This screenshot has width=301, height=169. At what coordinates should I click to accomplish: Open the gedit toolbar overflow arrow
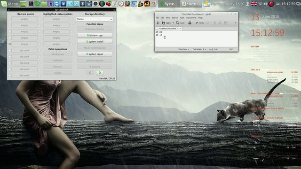(x=235, y=23)
